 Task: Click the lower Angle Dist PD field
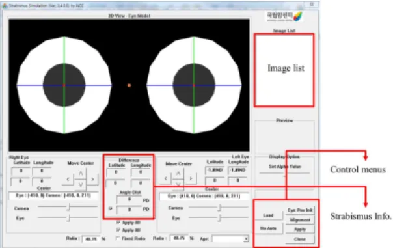[x=129, y=209]
